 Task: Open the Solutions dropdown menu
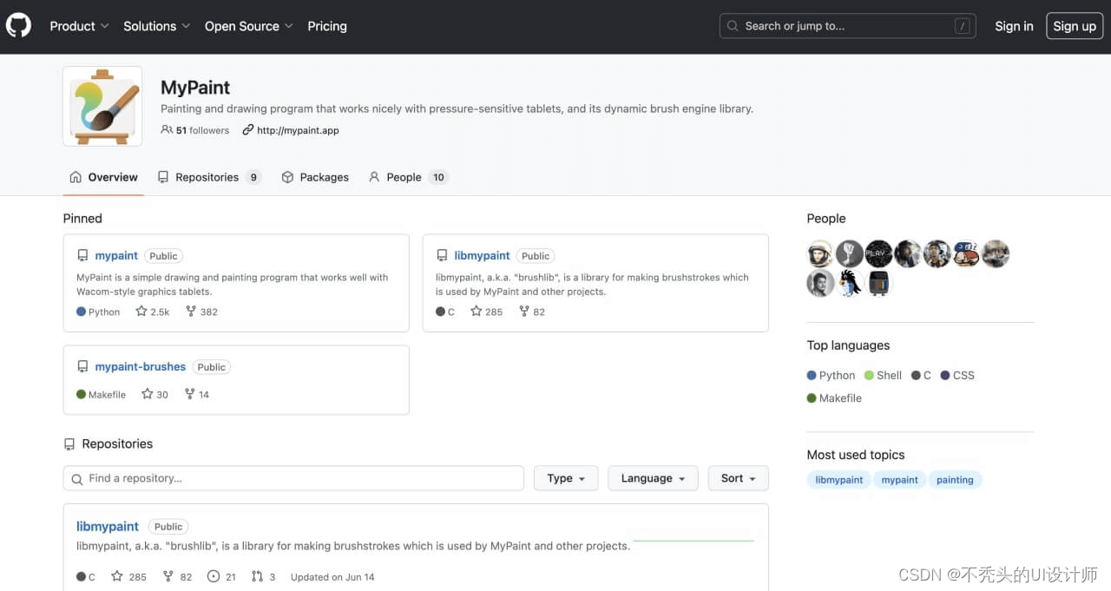coord(156,26)
